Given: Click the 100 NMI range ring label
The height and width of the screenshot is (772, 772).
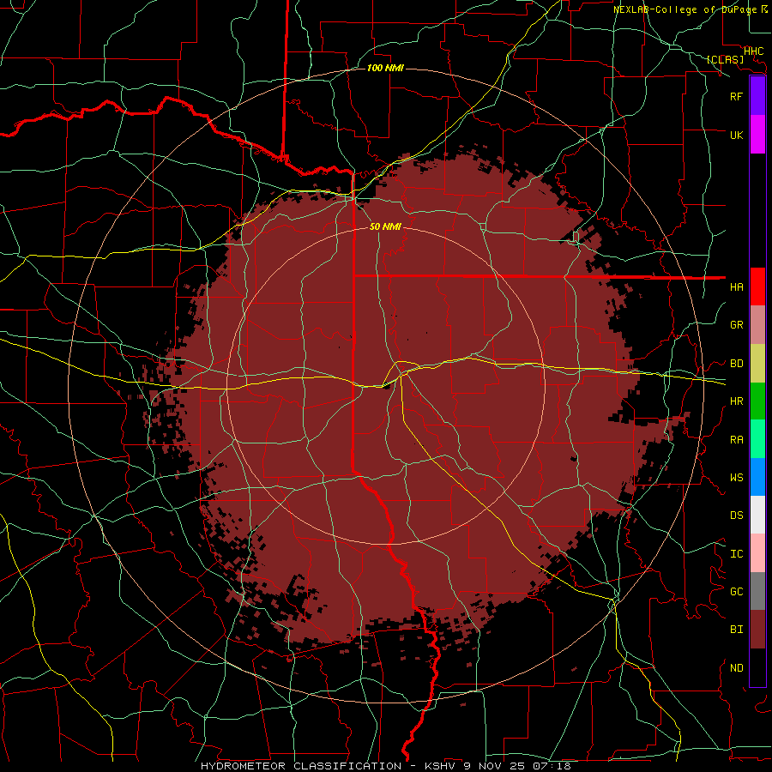Looking at the screenshot, I should (x=385, y=68).
